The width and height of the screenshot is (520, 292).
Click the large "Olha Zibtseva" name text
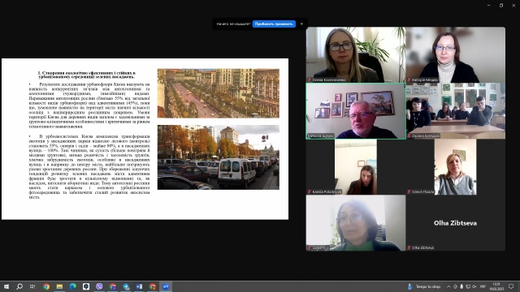(x=455, y=223)
